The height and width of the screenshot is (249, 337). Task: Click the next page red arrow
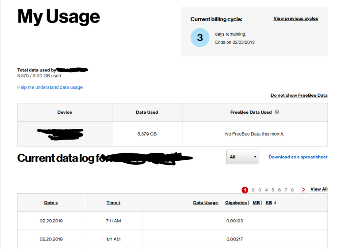click(303, 190)
